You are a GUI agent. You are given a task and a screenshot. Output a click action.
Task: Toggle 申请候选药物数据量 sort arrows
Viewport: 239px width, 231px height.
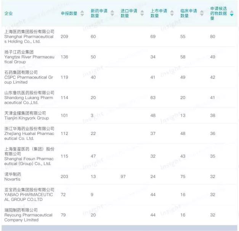coord(232,13)
